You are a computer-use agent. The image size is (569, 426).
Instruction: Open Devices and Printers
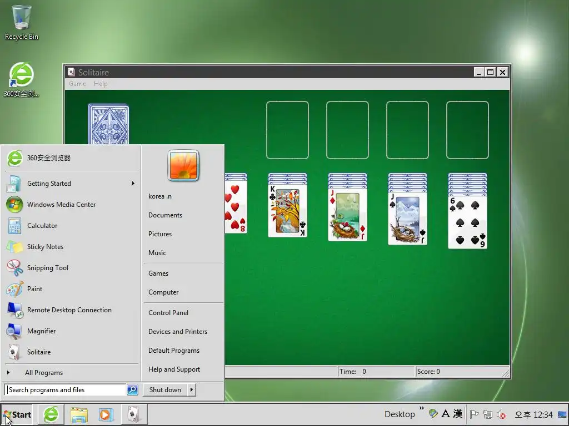[x=178, y=332]
